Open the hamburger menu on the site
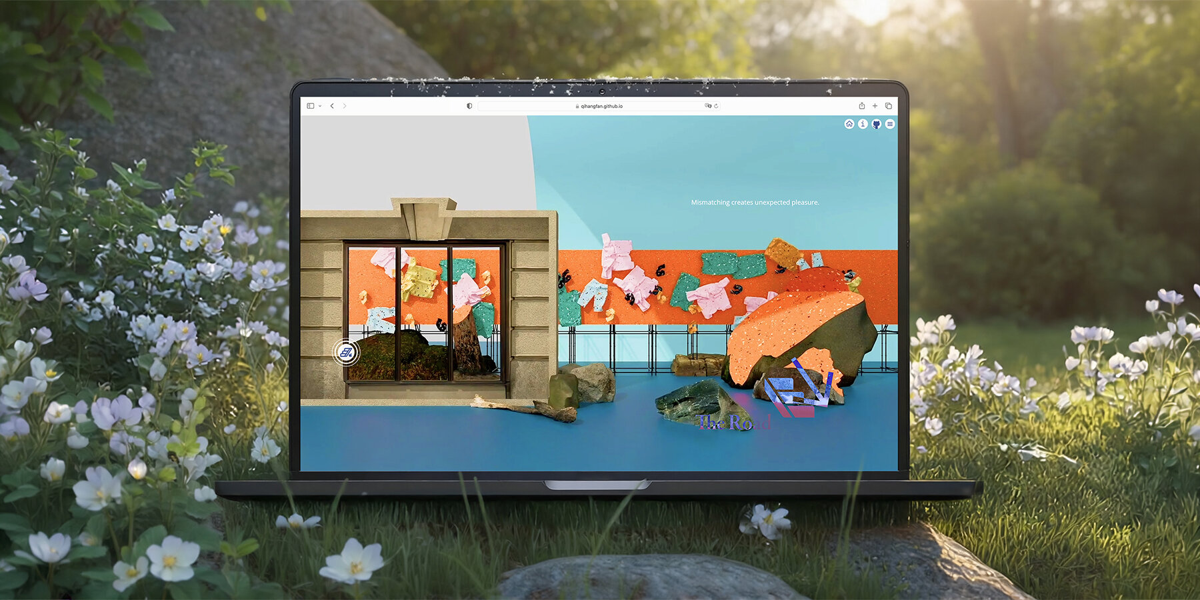This screenshot has height=600, width=1200. pos(890,124)
